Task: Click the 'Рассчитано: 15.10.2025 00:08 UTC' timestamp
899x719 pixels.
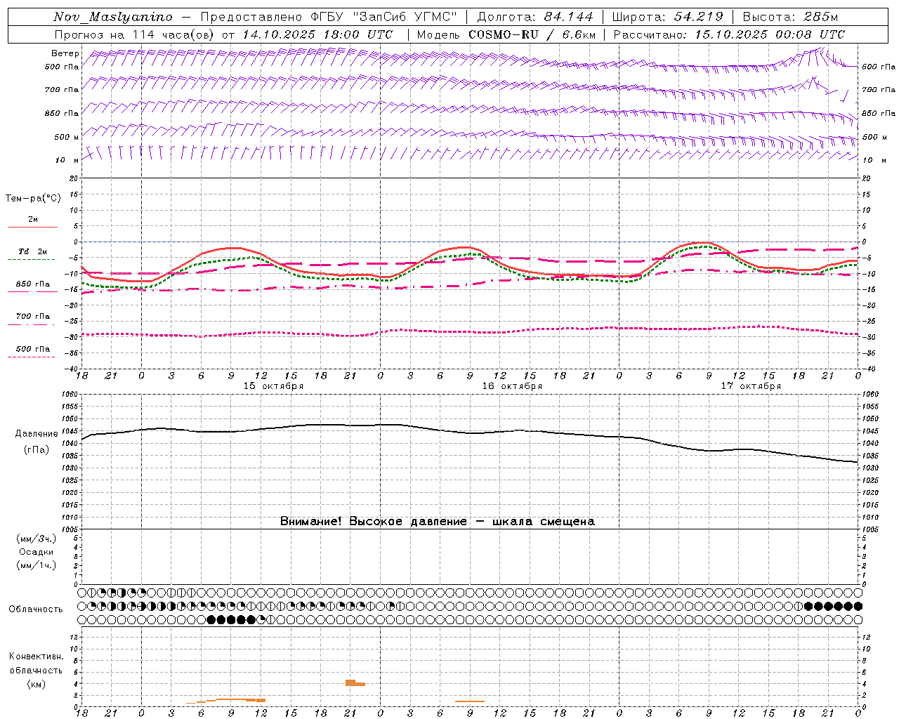Action: pos(729,34)
